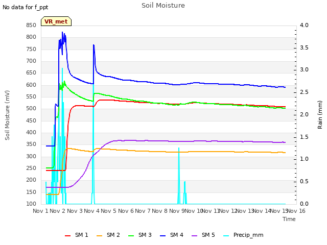Click the 2.0 rain axis tick label
Screen dimensions: 327x245
tap(304, 114)
